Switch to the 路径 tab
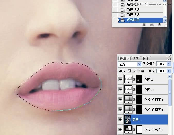This screenshot has height=135, width=174. (x=145, y=58)
